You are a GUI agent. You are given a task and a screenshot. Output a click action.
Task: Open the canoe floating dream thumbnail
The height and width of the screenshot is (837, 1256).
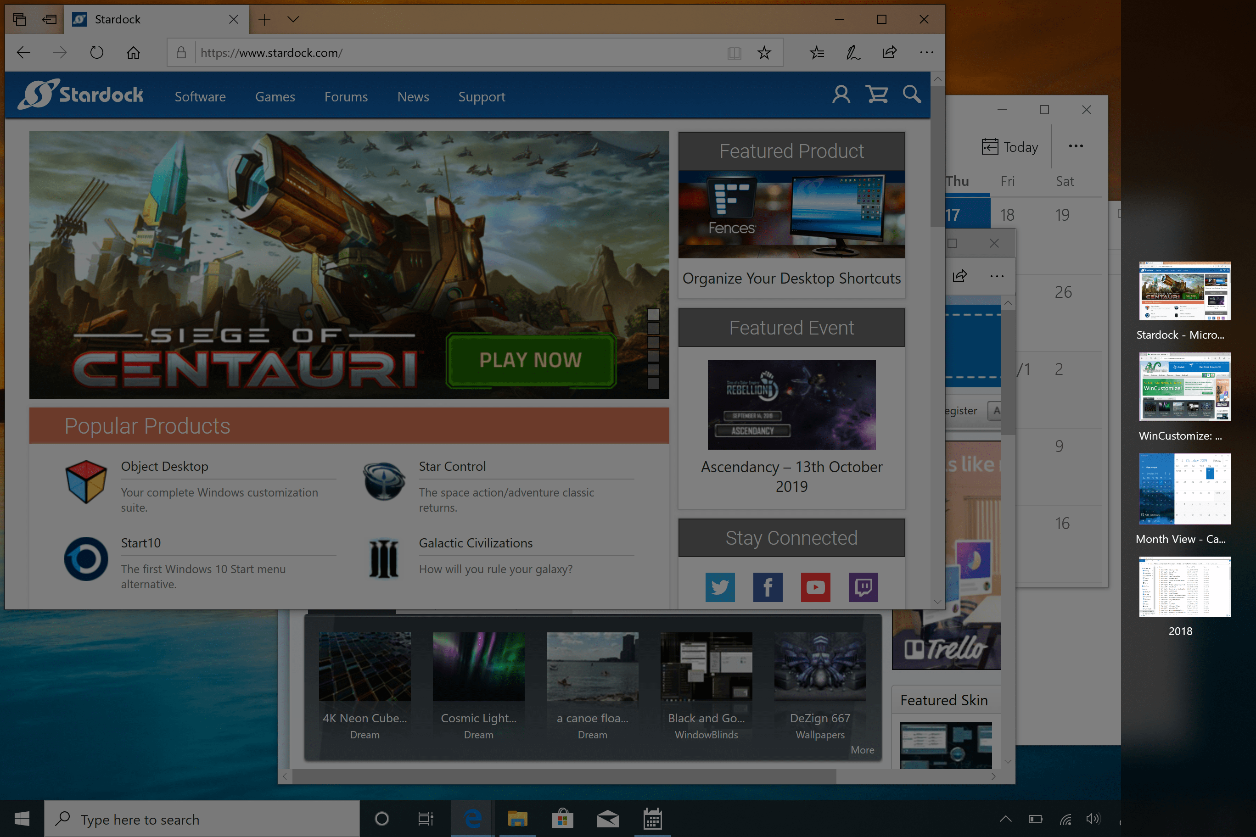592,666
